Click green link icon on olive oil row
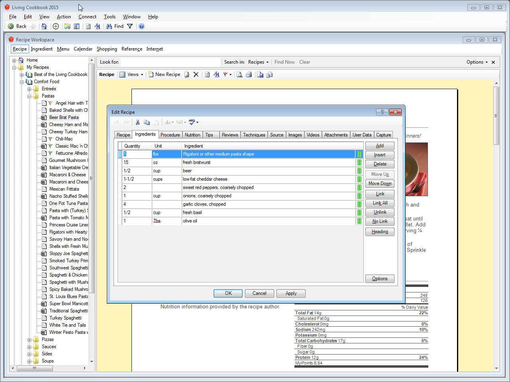The width and height of the screenshot is (510, 382). [x=359, y=221]
